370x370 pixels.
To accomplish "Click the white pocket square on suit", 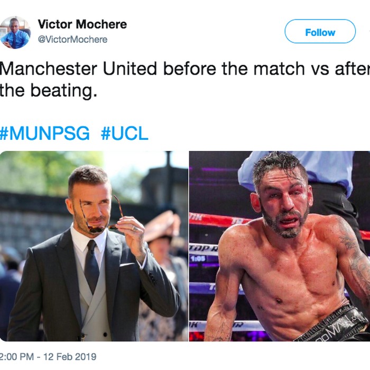I will [127, 264].
